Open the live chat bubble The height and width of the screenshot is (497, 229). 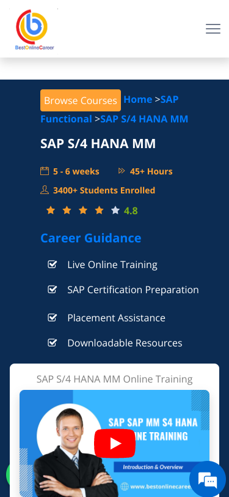pos(208,479)
